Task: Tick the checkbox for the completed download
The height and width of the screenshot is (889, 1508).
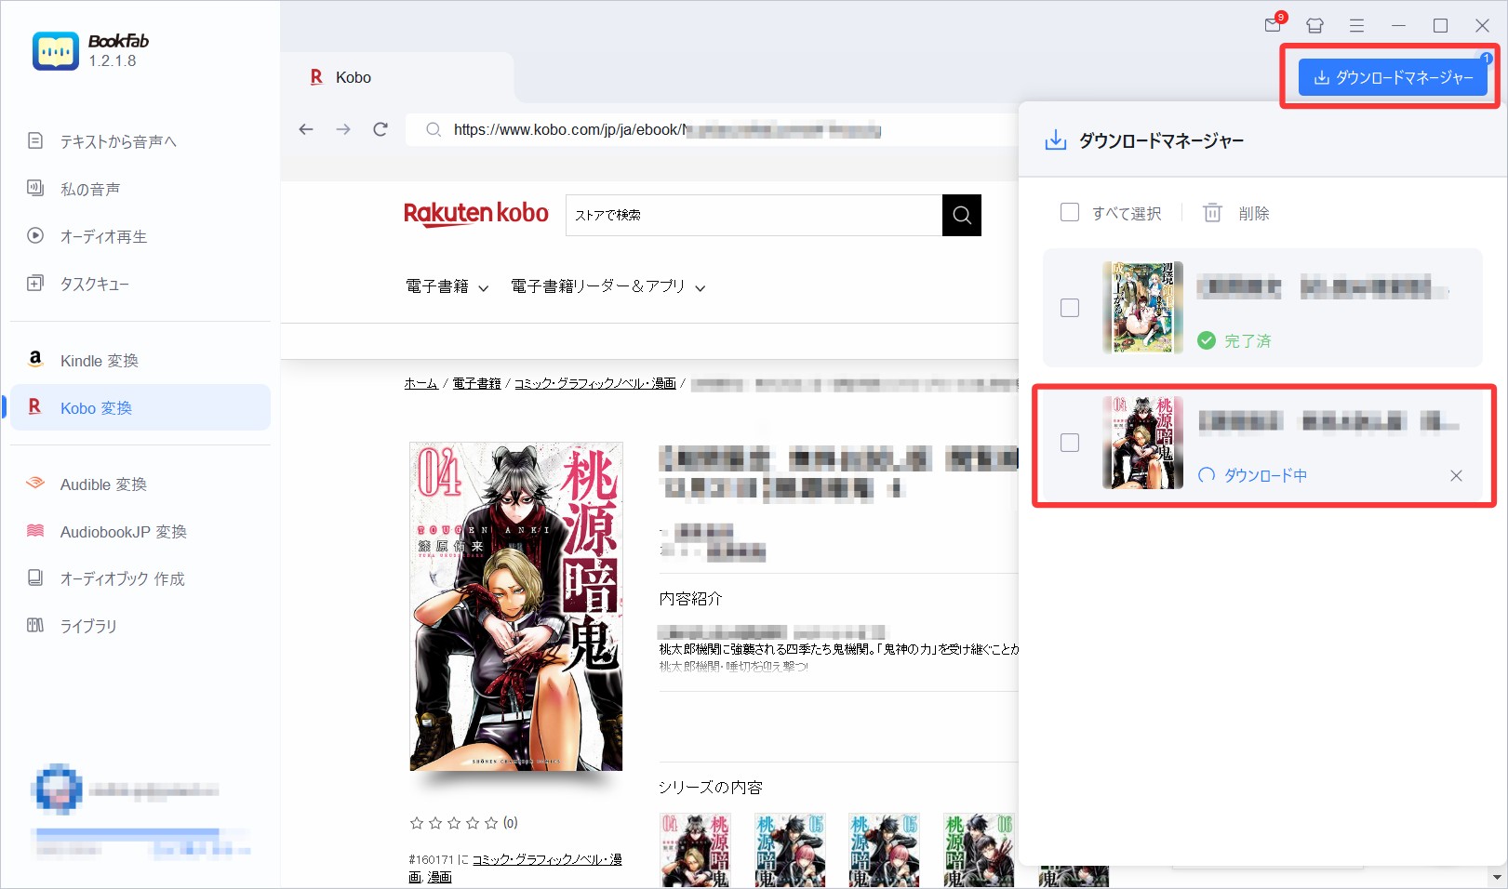Action: [x=1070, y=308]
